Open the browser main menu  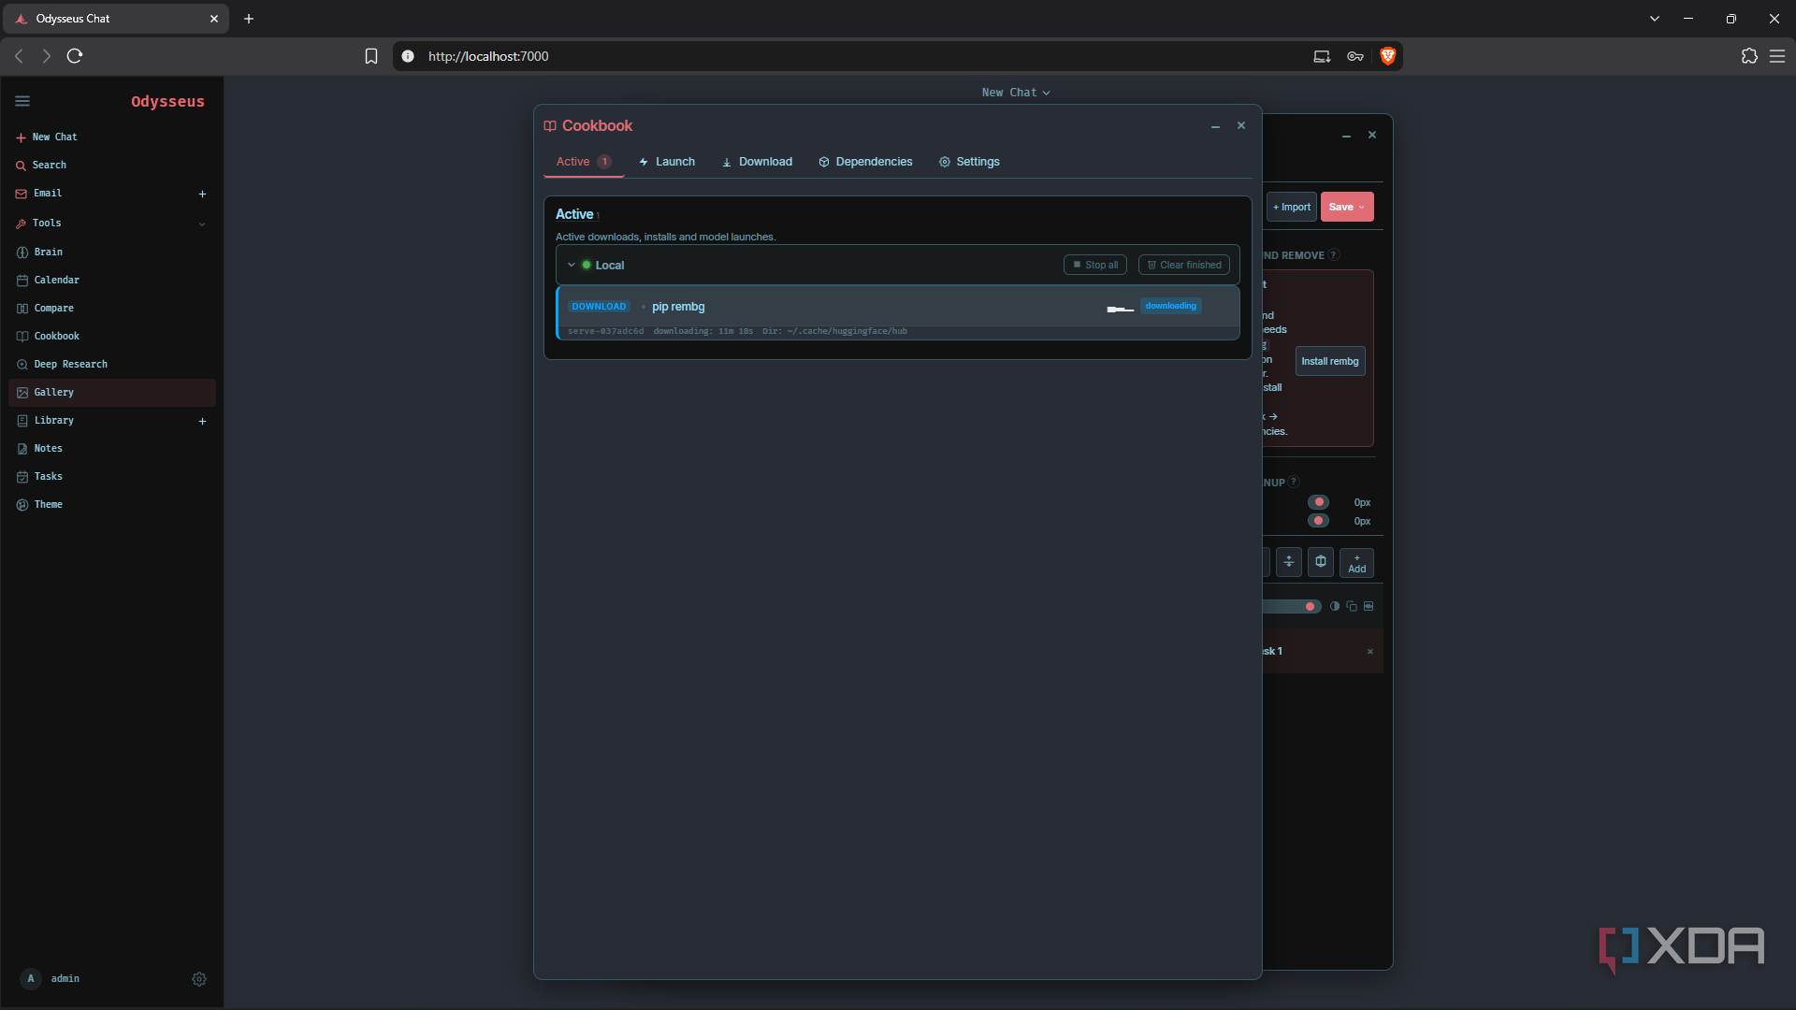pos(1777,56)
